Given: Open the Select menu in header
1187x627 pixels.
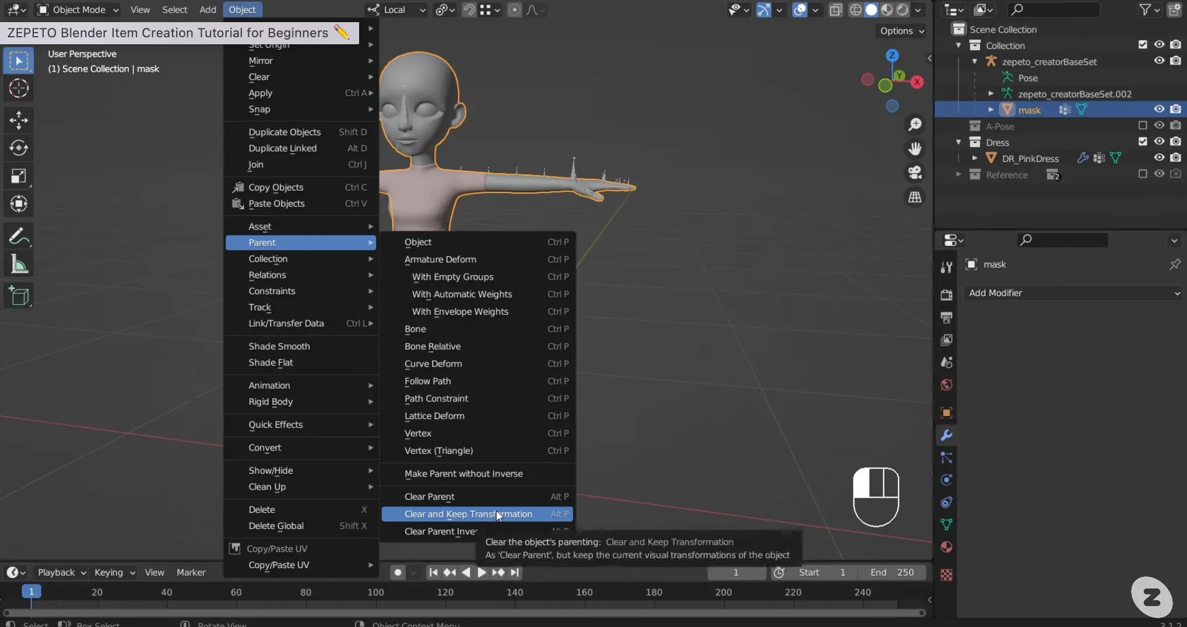Looking at the screenshot, I should pos(174,9).
